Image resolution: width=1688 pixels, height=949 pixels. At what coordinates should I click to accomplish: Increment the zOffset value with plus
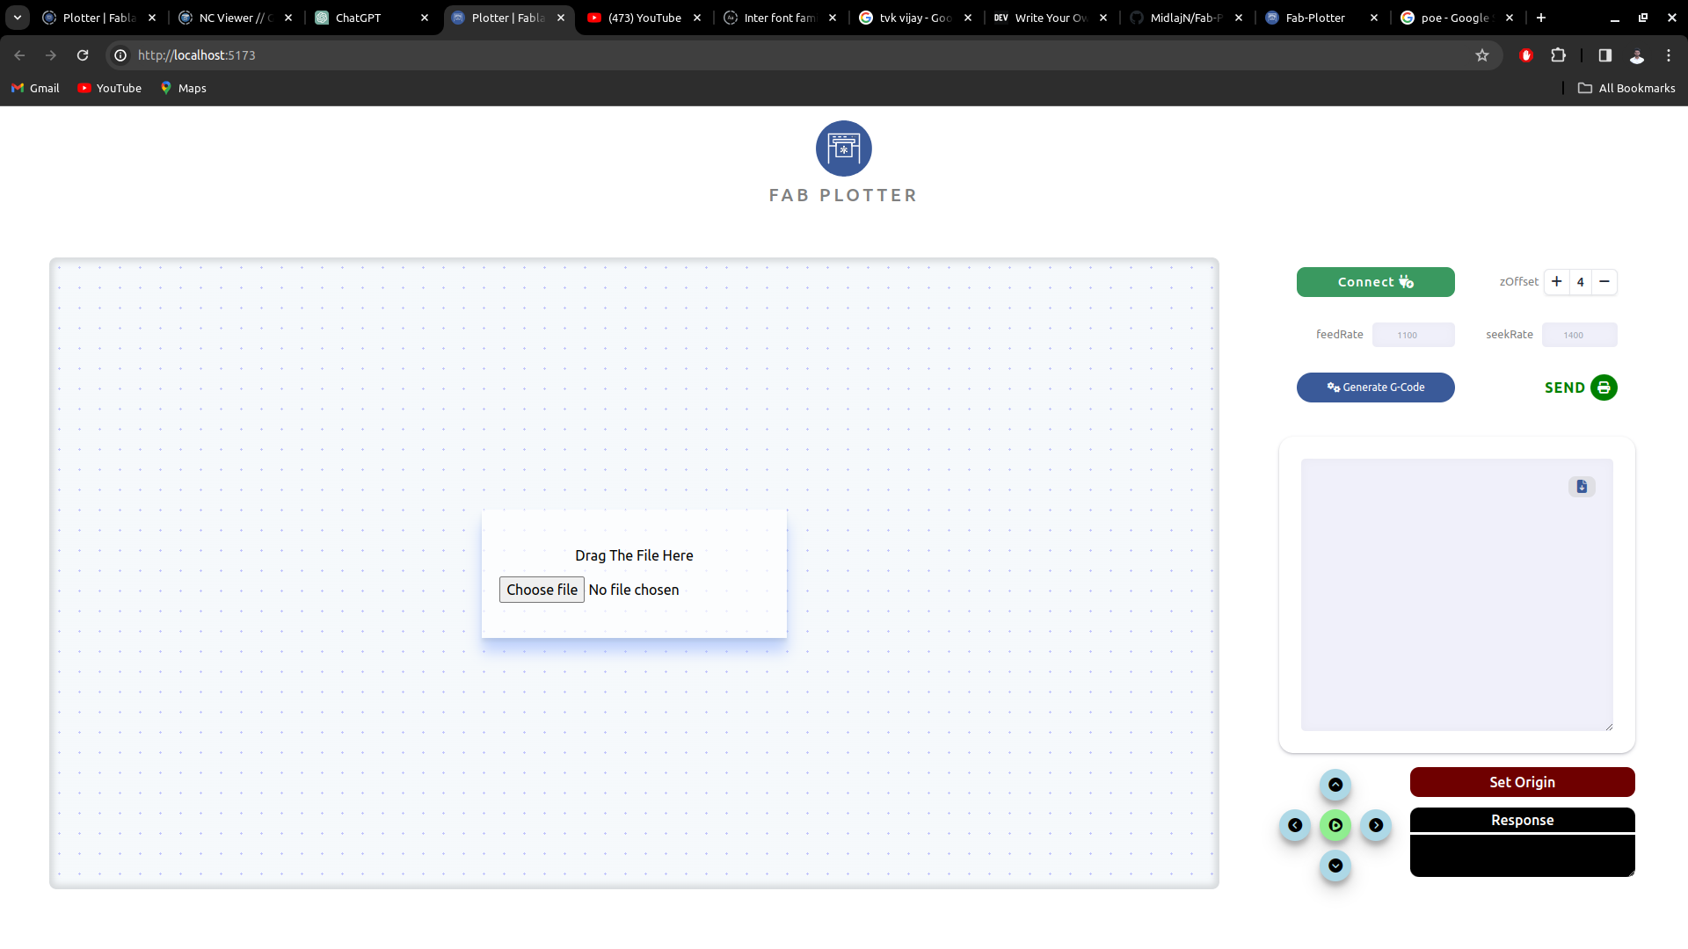click(1557, 281)
